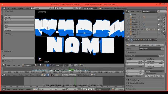168x94 pixels.
Task: Toggle the Anti-Aliasing checkbox
Action: [128, 80]
